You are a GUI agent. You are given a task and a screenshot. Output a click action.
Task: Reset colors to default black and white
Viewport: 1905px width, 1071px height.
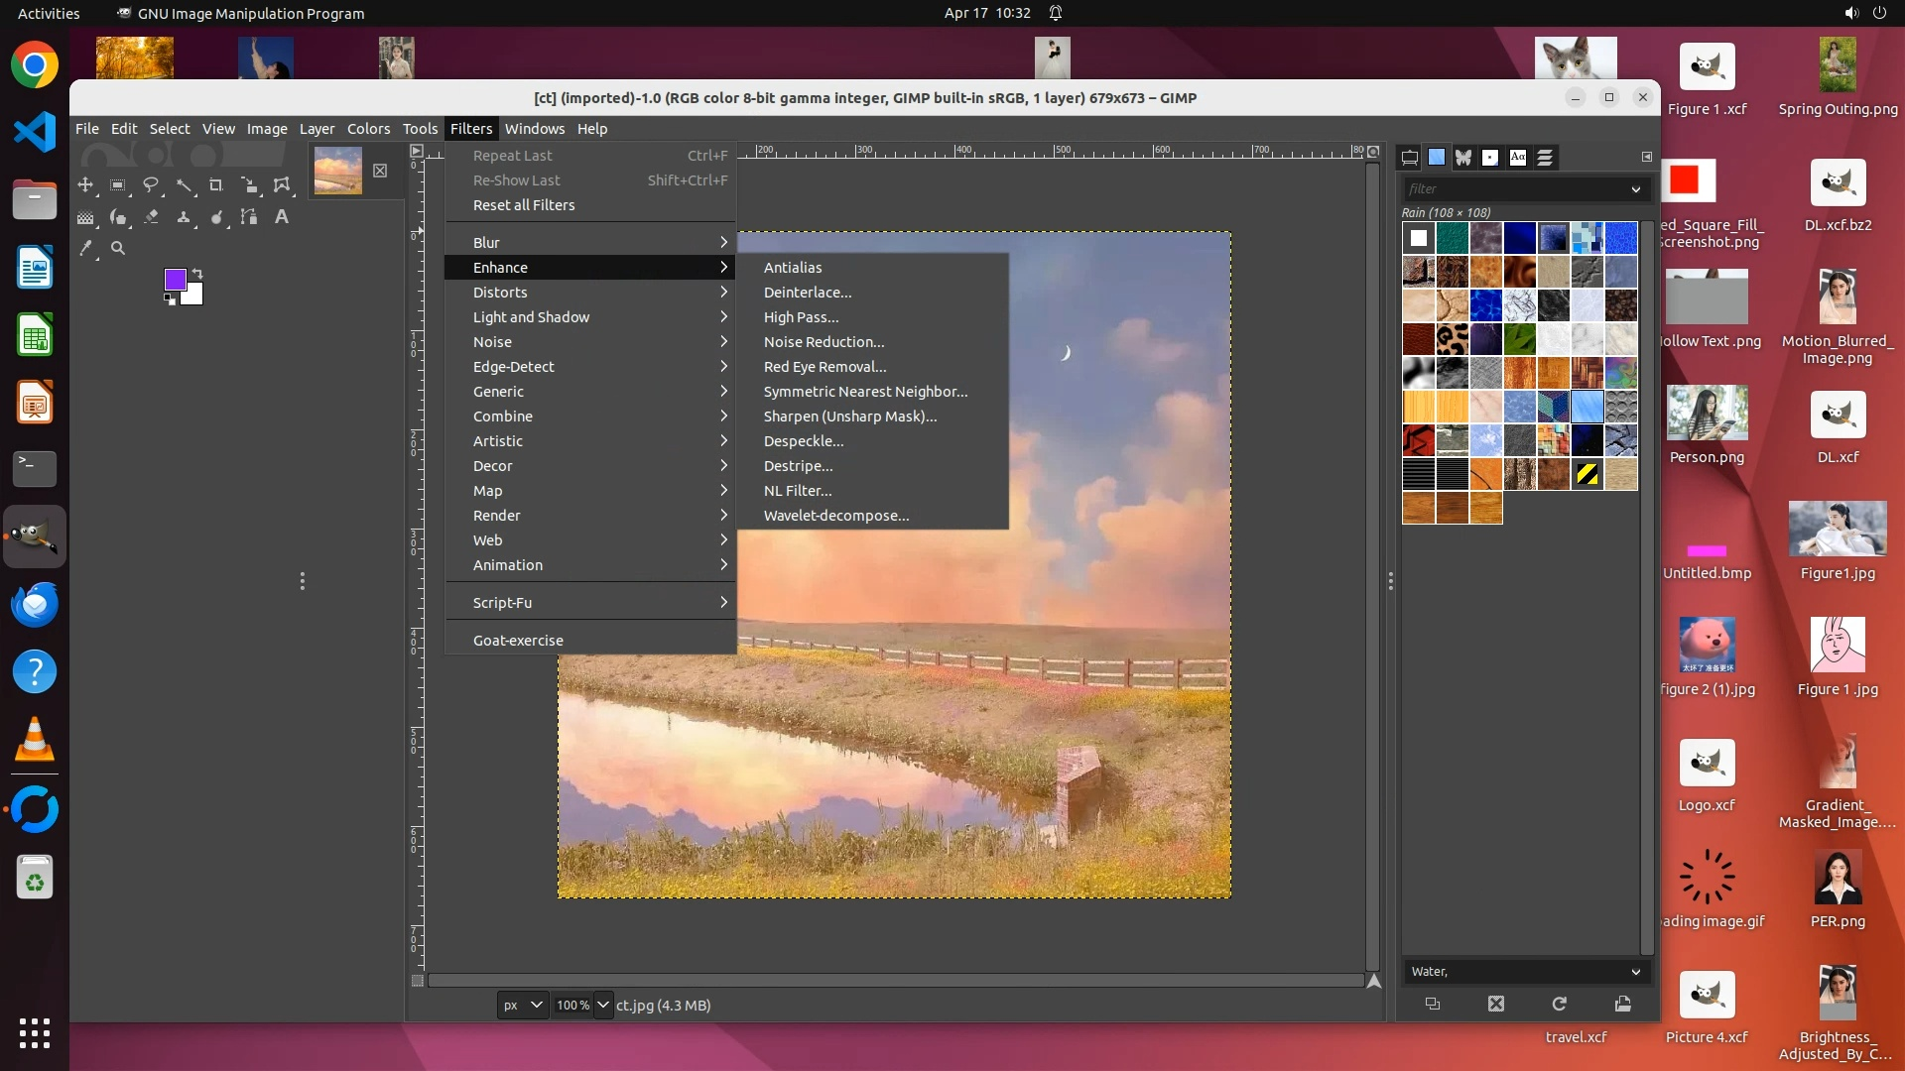pos(170,299)
